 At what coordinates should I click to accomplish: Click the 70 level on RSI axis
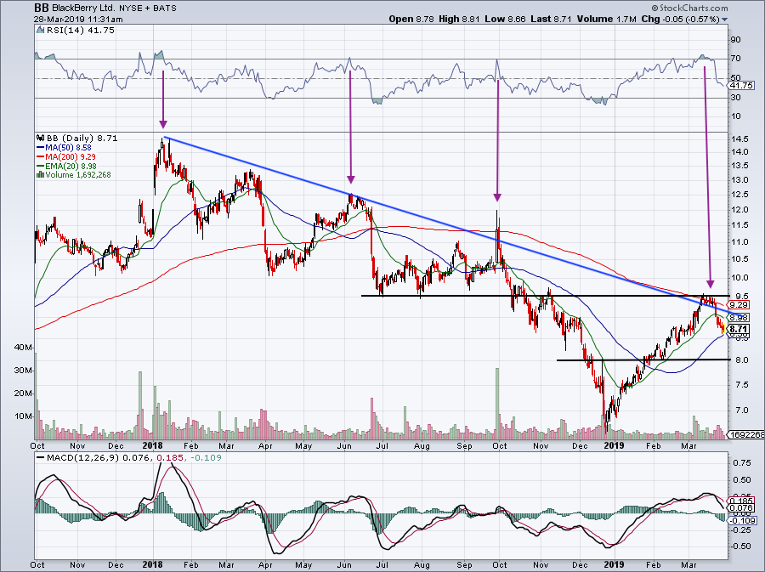[x=736, y=59]
